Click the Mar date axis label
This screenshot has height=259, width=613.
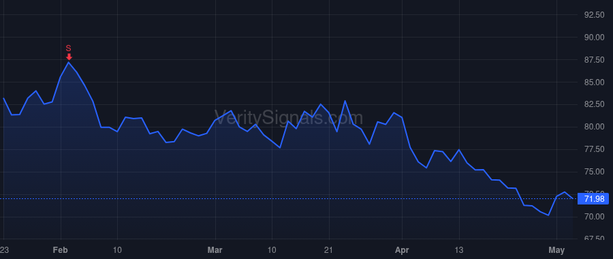215,249
